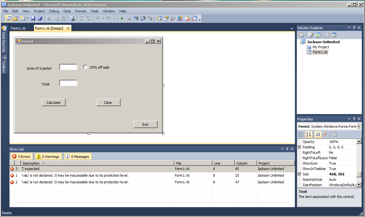Screen dimensions: 365x217
Task: Select the Exit button on the form
Action: (146, 124)
